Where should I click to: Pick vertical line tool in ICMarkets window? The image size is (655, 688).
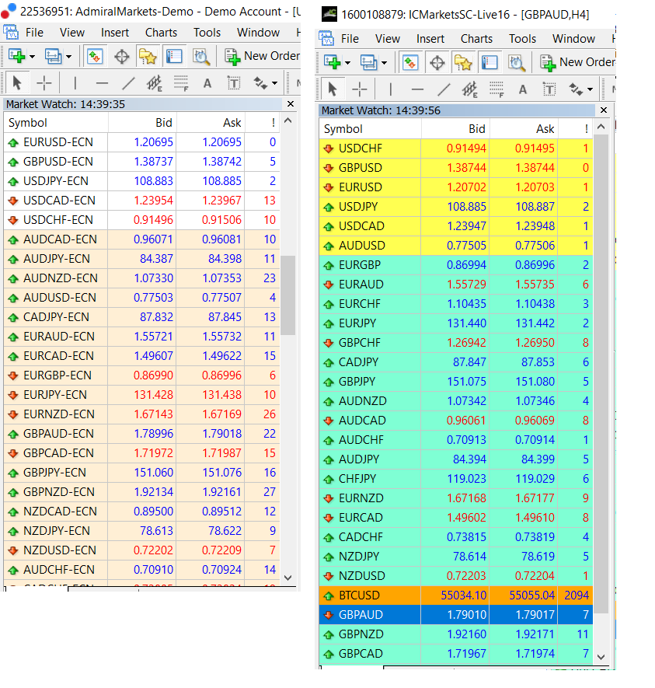tap(390, 89)
